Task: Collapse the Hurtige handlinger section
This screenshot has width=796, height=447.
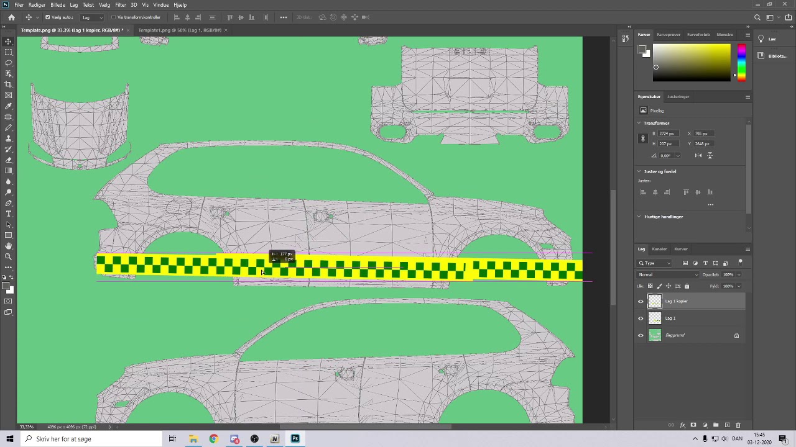Action: (639, 217)
